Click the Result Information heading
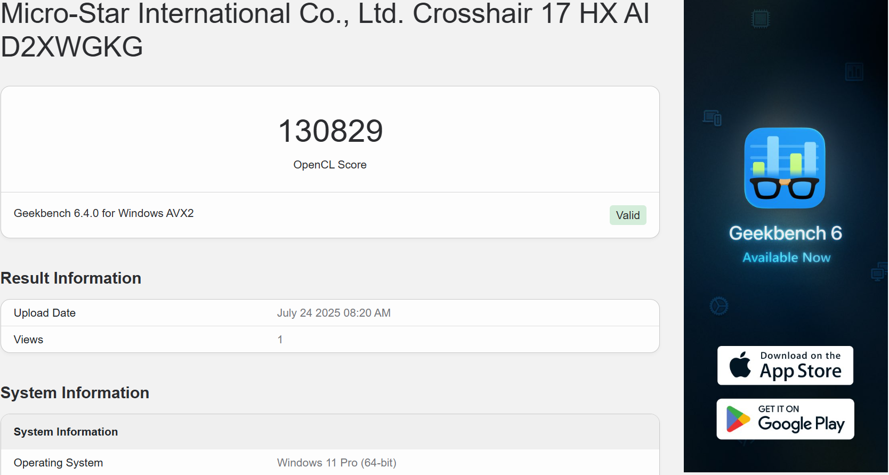Screen dimensions: 889x475 pos(71,278)
